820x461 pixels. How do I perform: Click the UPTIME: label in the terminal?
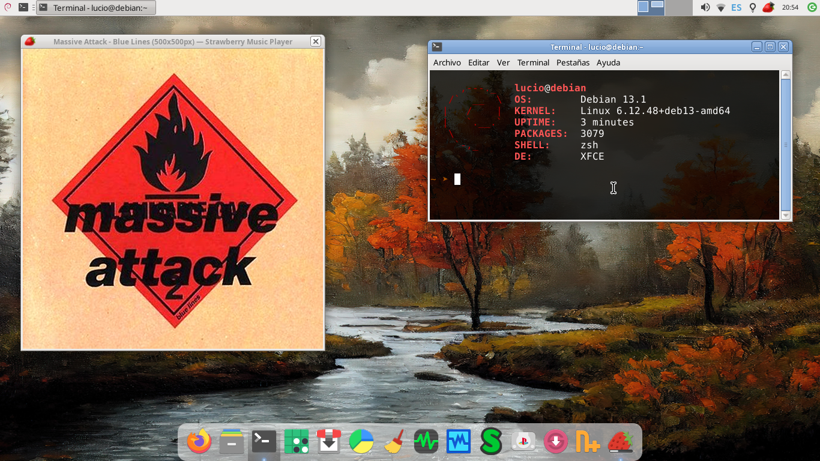click(535, 122)
